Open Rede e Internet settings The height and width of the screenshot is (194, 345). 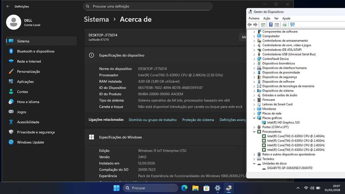click(x=41, y=61)
